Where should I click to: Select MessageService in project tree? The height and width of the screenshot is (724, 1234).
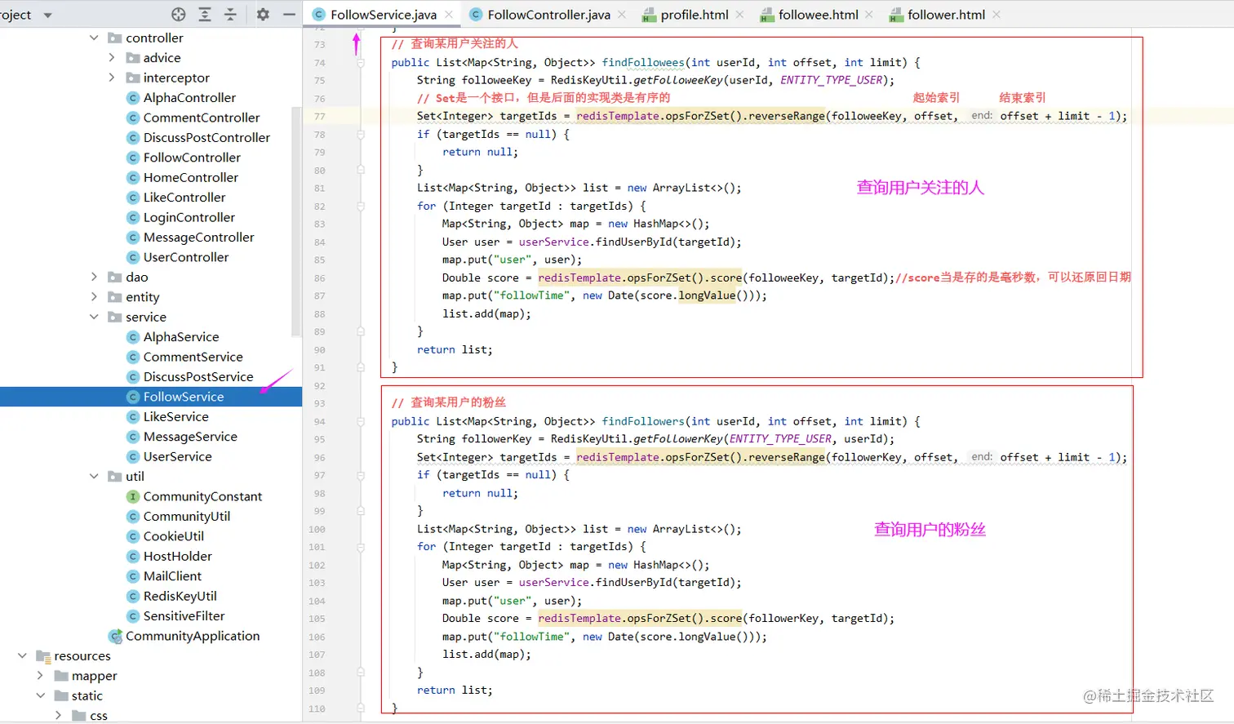[190, 437]
